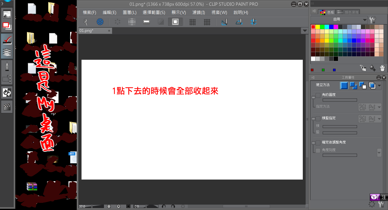Pick the white swatch in color set
388x210 pixels.
click(313, 59)
